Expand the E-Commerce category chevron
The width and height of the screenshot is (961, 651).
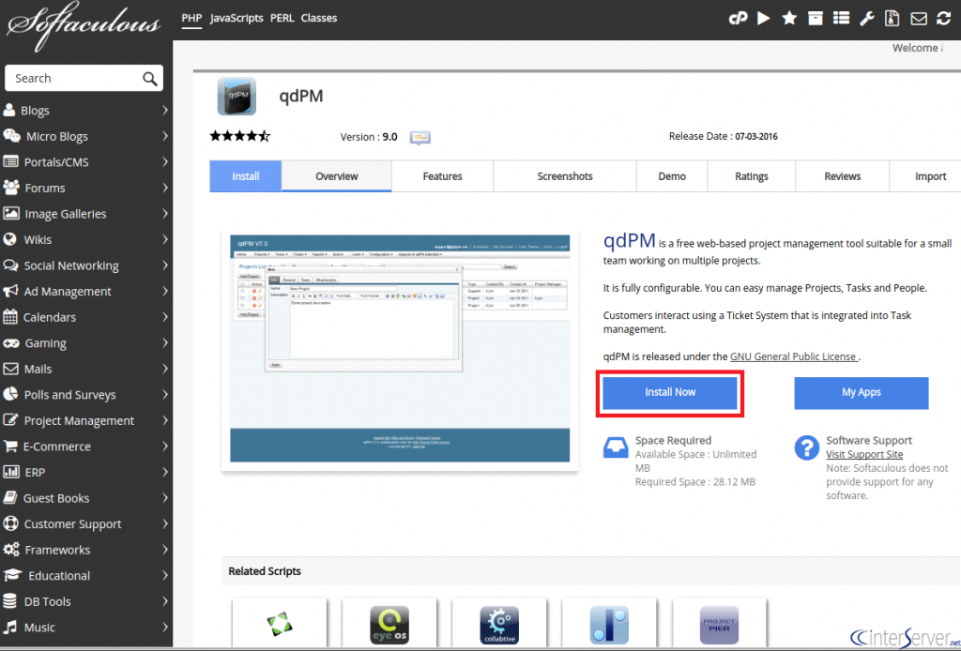point(165,447)
